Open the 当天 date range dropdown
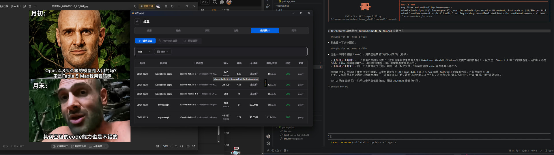 [163, 52]
